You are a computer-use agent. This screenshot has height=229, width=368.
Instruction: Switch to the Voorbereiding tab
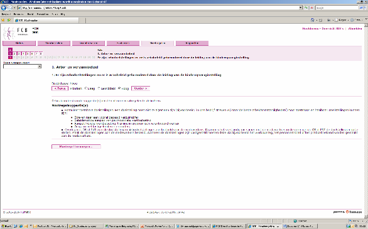click(54, 43)
